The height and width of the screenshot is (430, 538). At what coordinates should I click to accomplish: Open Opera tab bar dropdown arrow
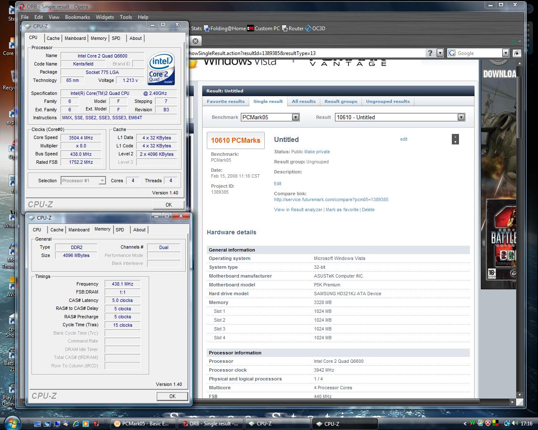[520, 41]
